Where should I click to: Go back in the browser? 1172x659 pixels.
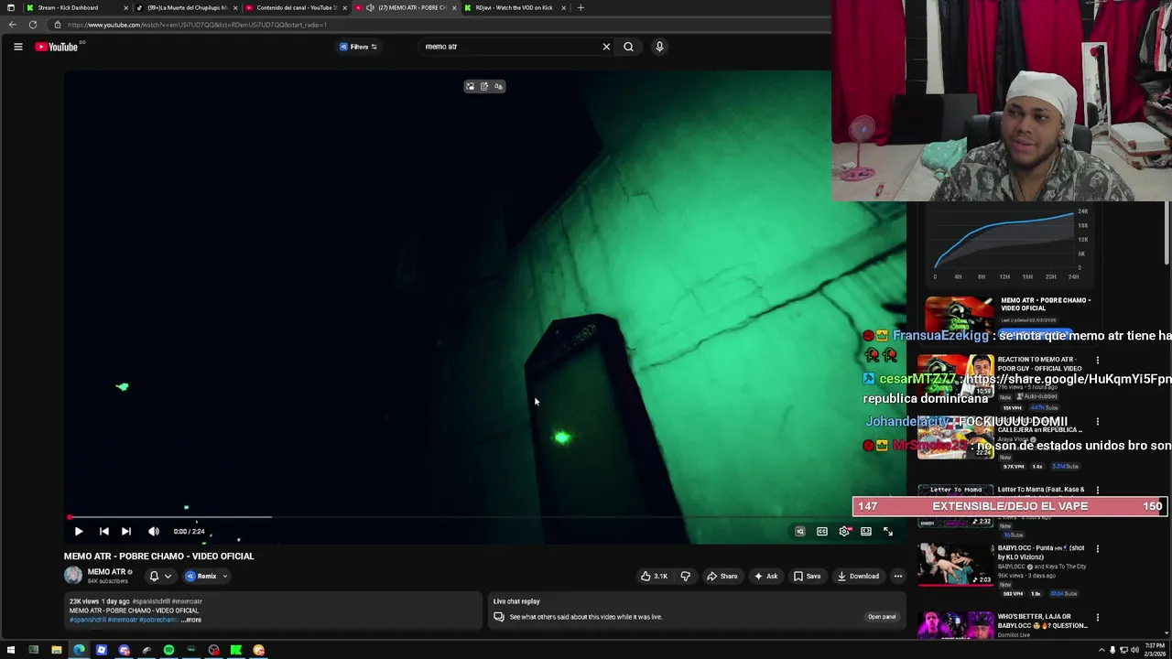click(x=13, y=25)
